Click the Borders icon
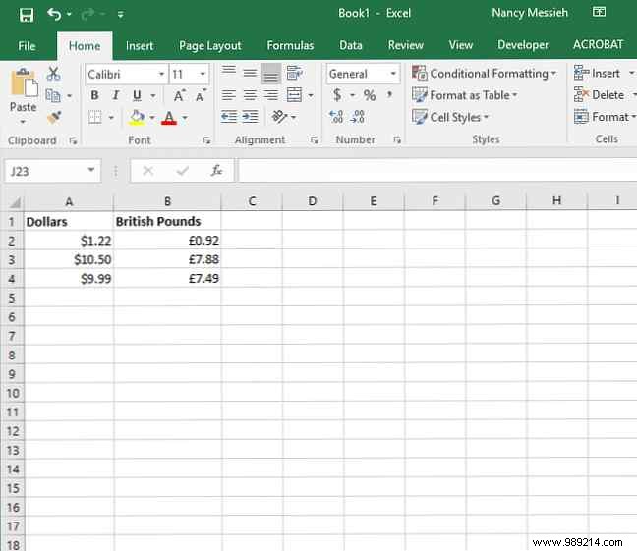The width and height of the screenshot is (637, 551). (95, 118)
